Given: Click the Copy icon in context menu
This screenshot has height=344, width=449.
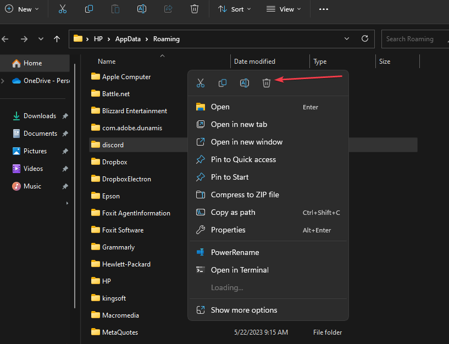Looking at the screenshot, I should pyautogui.click(x=223, y=83).
